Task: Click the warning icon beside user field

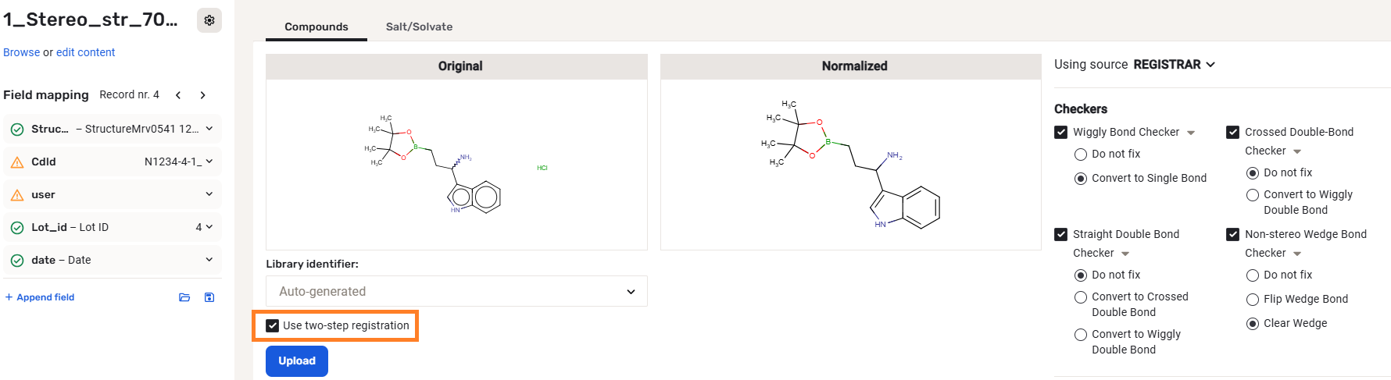Action: point(17,195)
